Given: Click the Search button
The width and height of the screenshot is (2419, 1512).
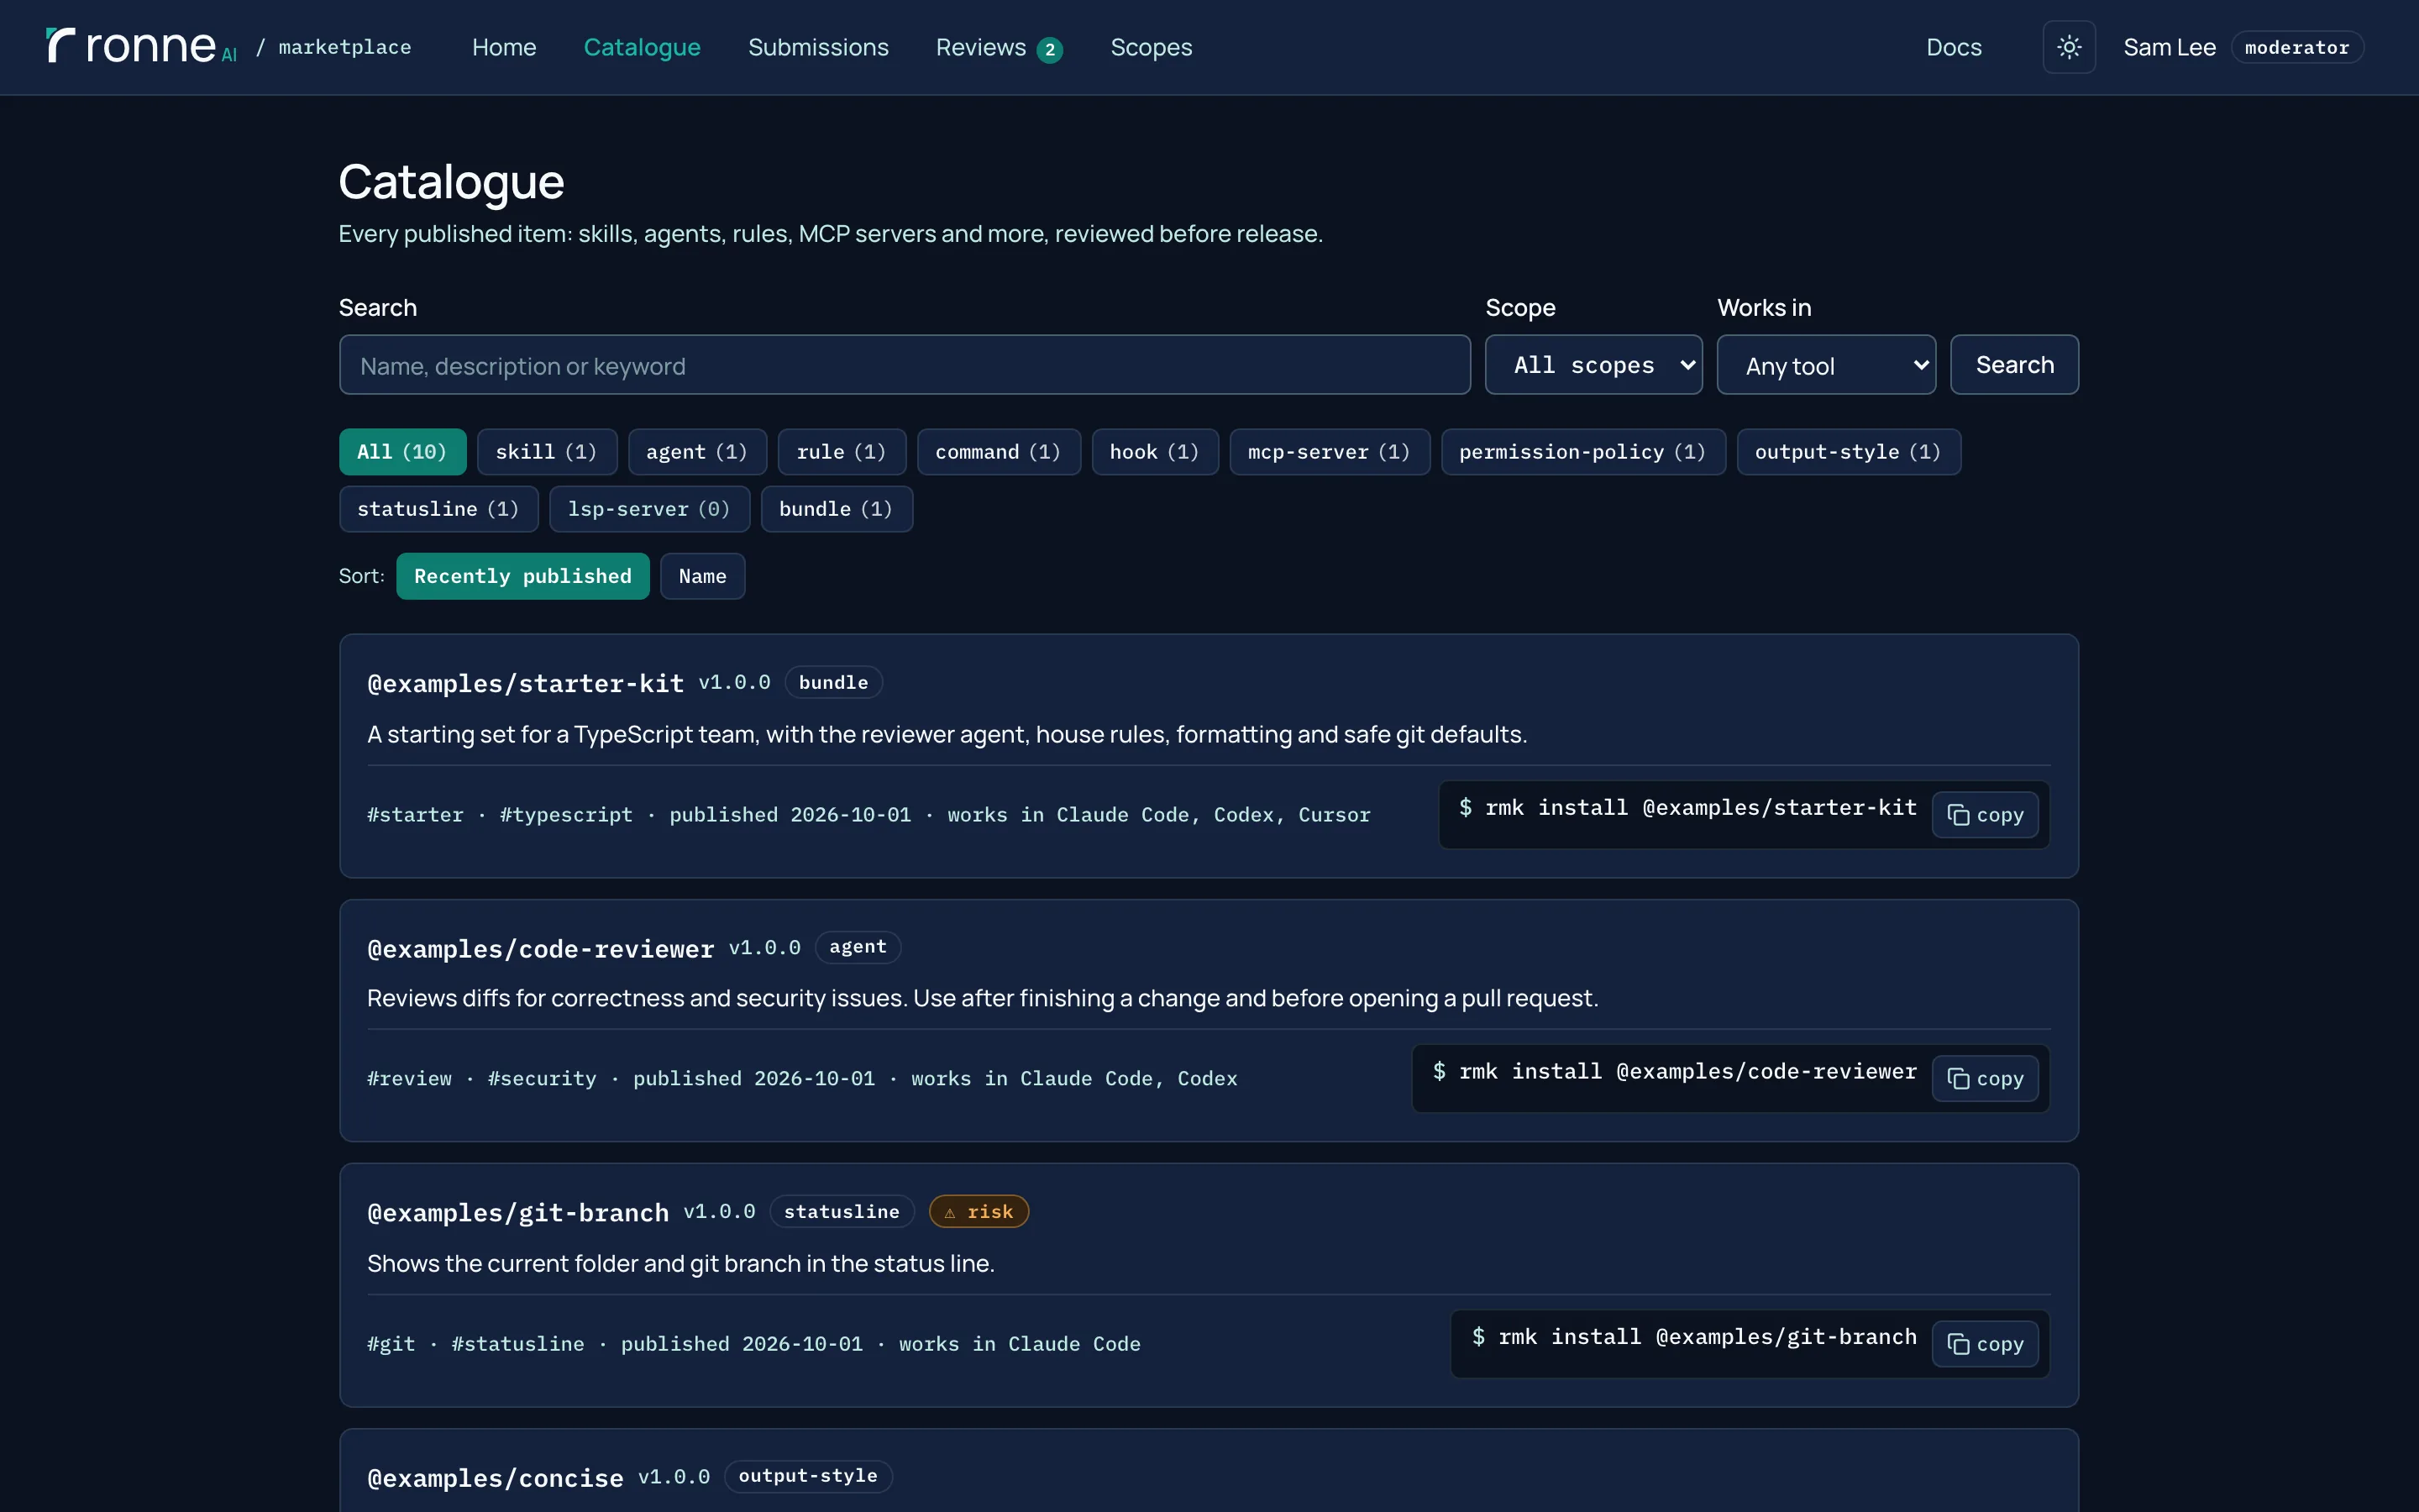Looking at the screenshot, I should coord(2014,365).
